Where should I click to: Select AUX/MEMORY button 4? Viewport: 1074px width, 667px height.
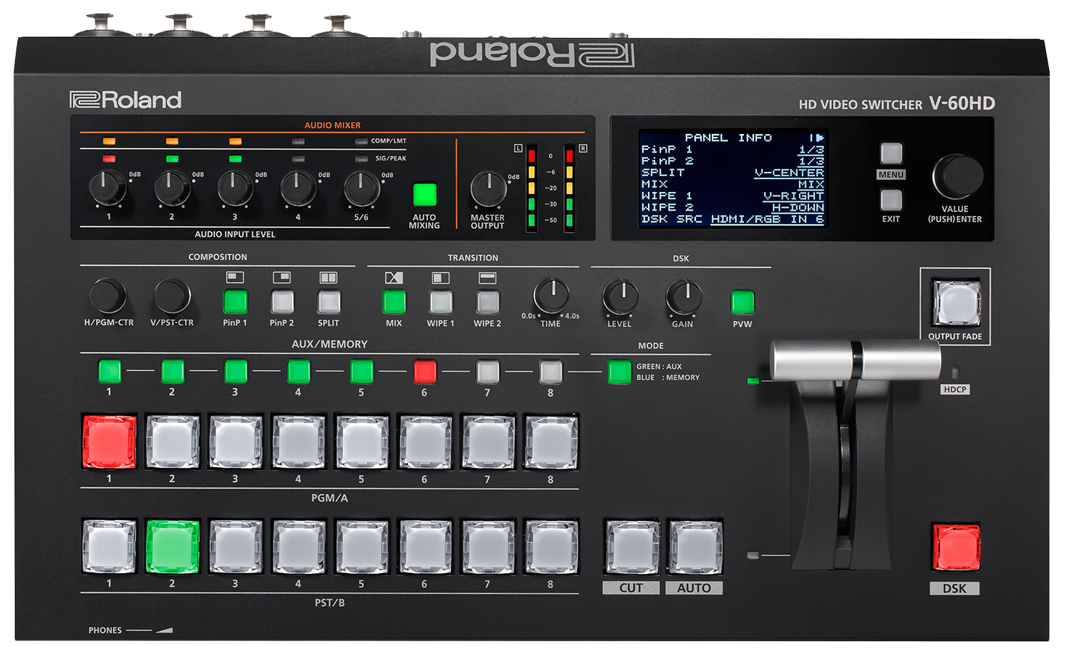[x=299, y=372]
